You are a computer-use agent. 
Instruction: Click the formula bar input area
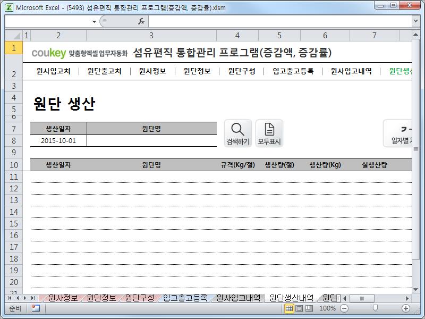point(280,21)
